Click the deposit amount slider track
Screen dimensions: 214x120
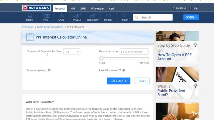tap(124, 58)
